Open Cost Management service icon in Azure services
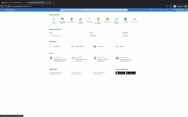 (x=99, y=19)
